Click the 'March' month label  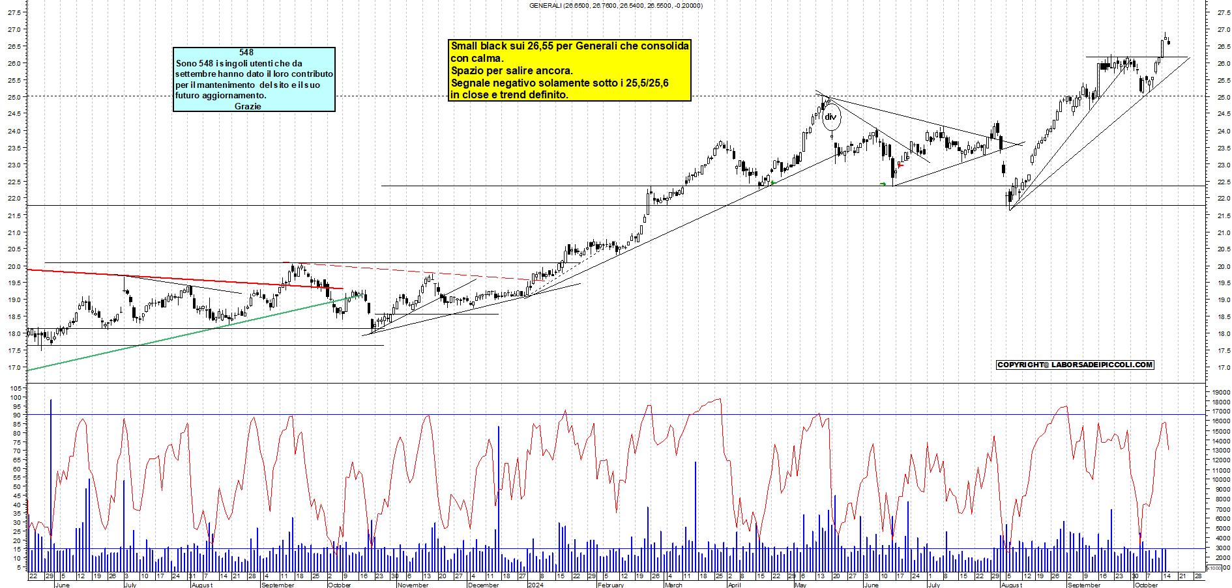point(673,585)
